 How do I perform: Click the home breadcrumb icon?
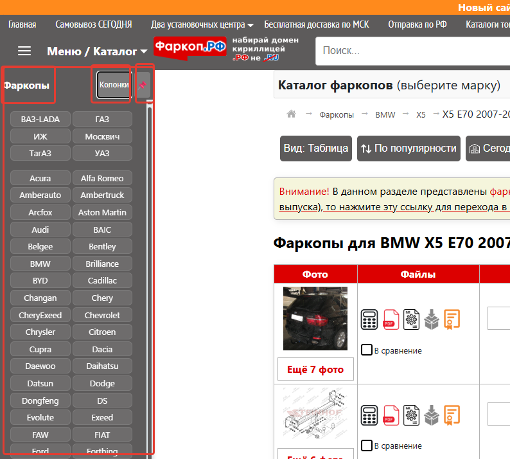291,114
